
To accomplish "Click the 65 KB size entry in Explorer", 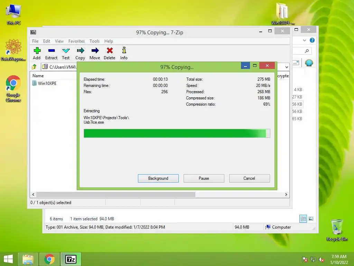I will [297, 118].
